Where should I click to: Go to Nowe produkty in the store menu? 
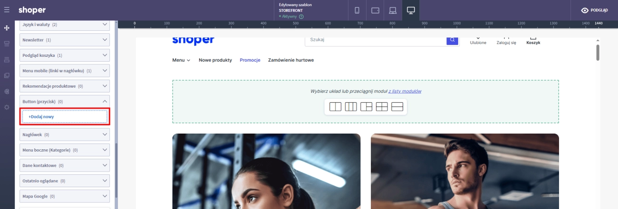pyautogui.click(x=215, y=60)
